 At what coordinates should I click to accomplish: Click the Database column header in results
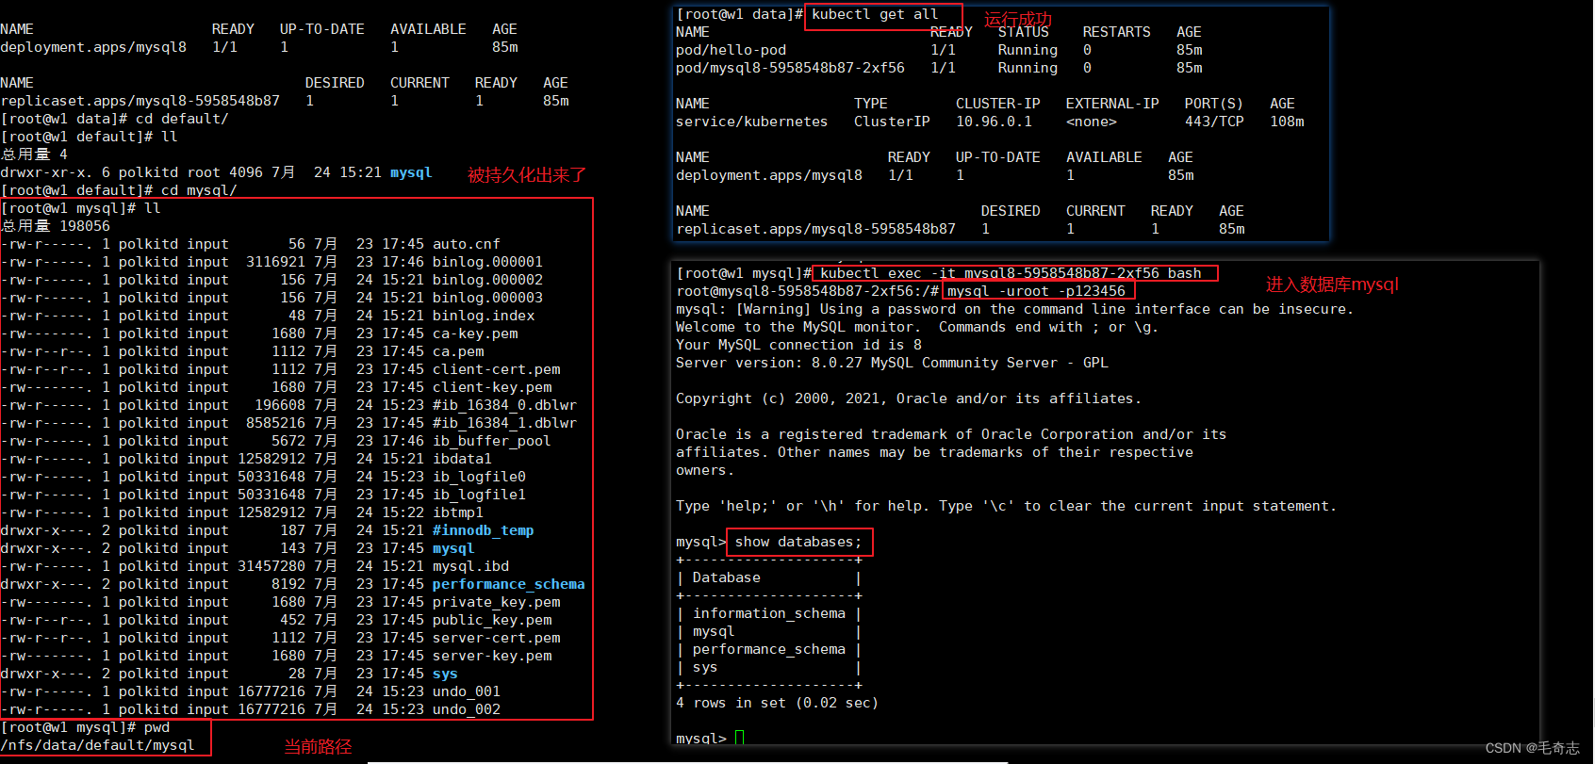727,577
